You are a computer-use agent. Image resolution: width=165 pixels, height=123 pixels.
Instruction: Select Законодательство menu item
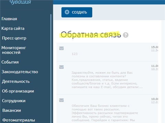(x=20, y=72)
